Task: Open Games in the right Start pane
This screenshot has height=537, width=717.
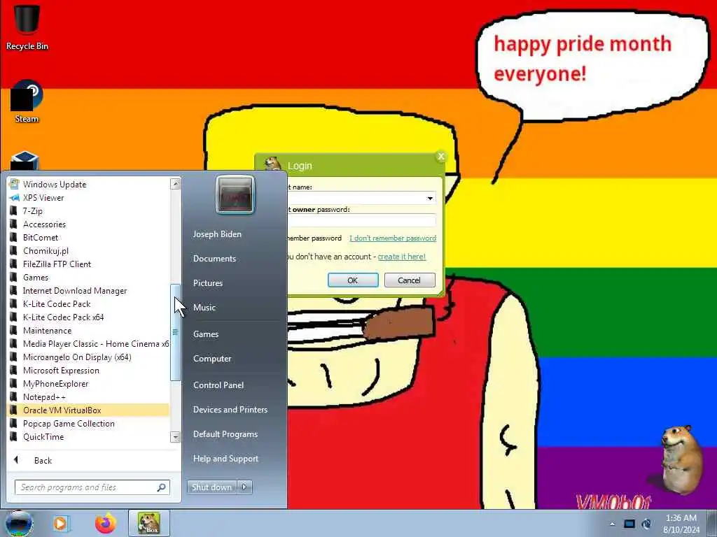Action: (206, 334)
